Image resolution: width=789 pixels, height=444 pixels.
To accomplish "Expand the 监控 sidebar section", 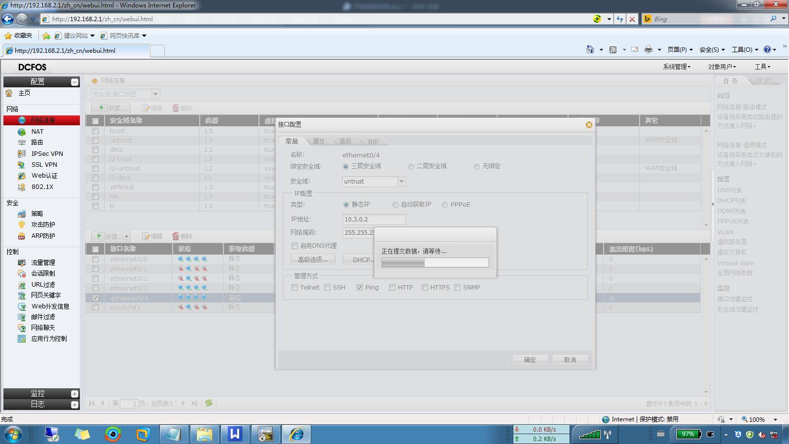I will coord(74,394).
